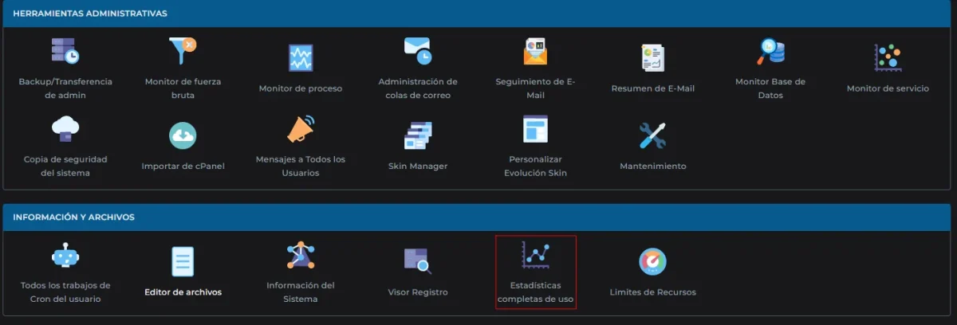Click the Editor de archivos link

(183, 292)
